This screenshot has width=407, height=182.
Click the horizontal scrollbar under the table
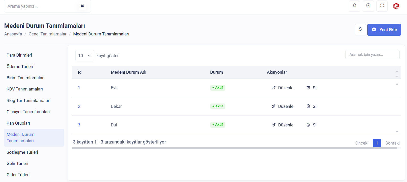point(234,148)
